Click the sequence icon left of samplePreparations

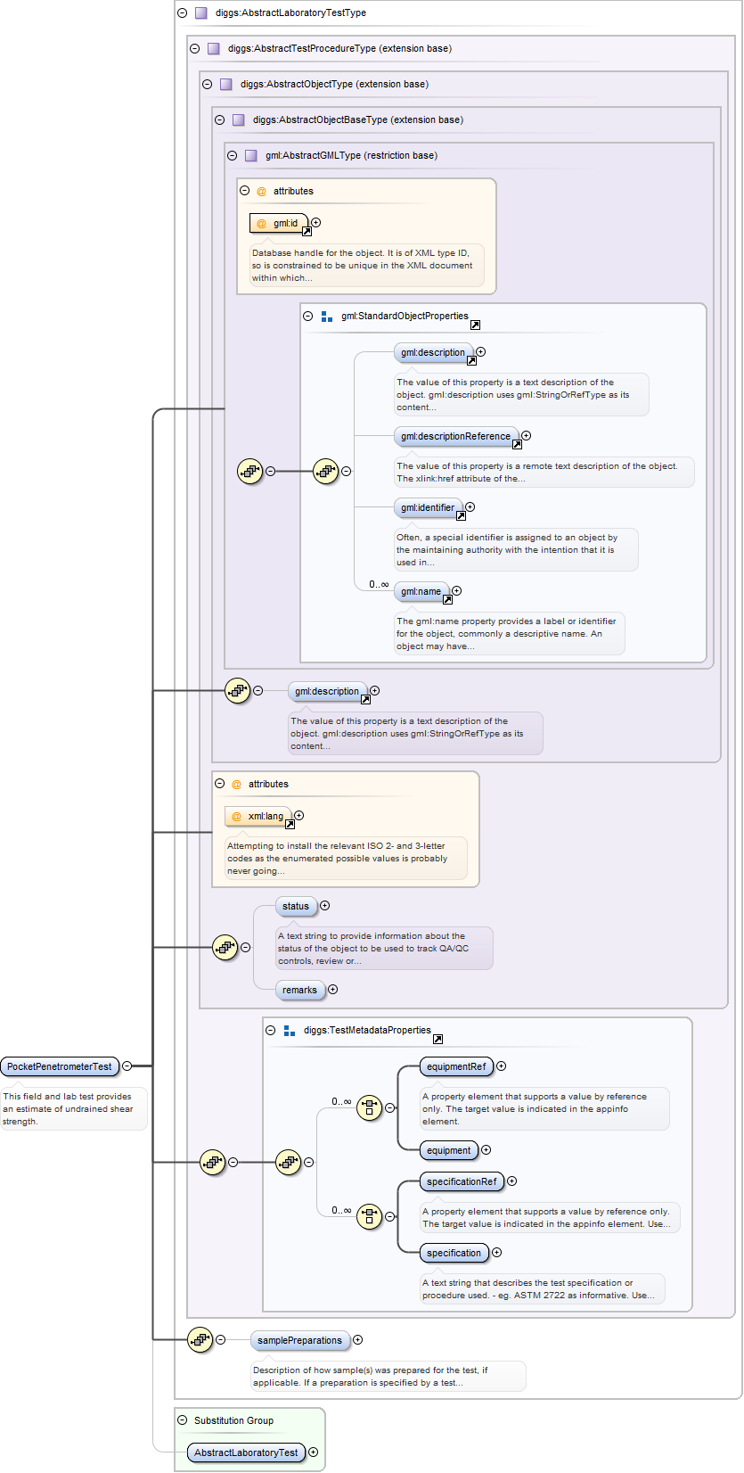coord(200,1339)
